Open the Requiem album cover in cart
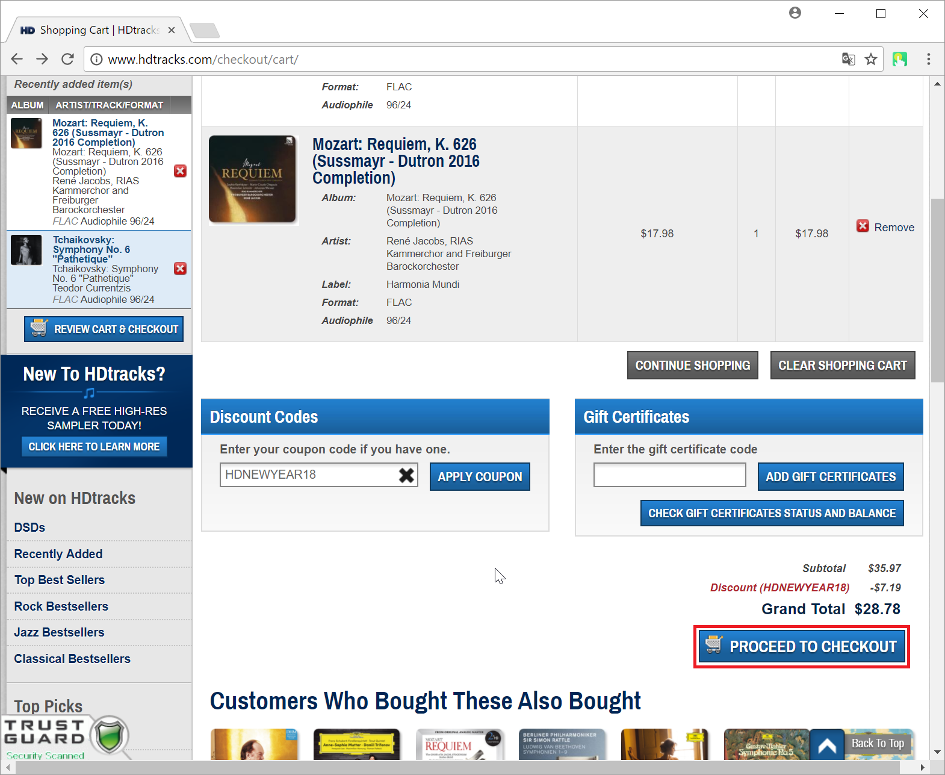The height and width of the screenshot is (775, 945). tap(253, 179)
